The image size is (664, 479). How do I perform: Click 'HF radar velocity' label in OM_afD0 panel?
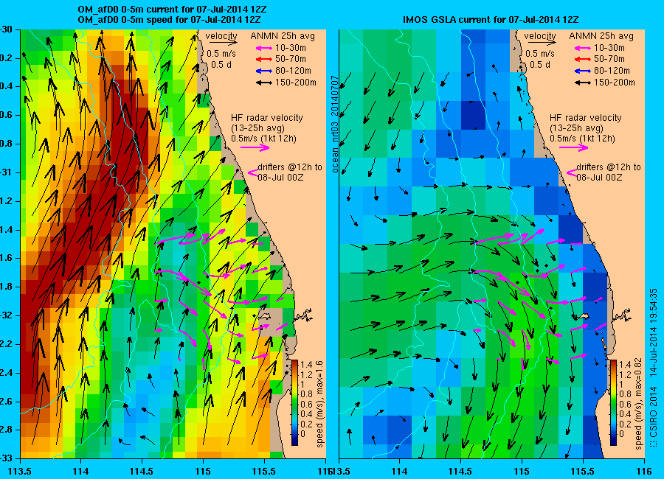coord(267,118)
